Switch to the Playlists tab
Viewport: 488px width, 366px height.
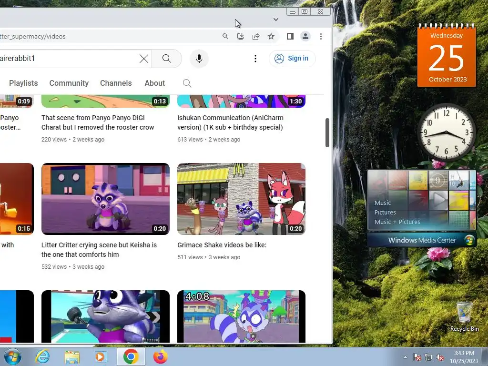[x=23, y=83]
